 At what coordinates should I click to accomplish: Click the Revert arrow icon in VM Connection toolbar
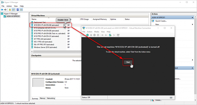[114, 35]
